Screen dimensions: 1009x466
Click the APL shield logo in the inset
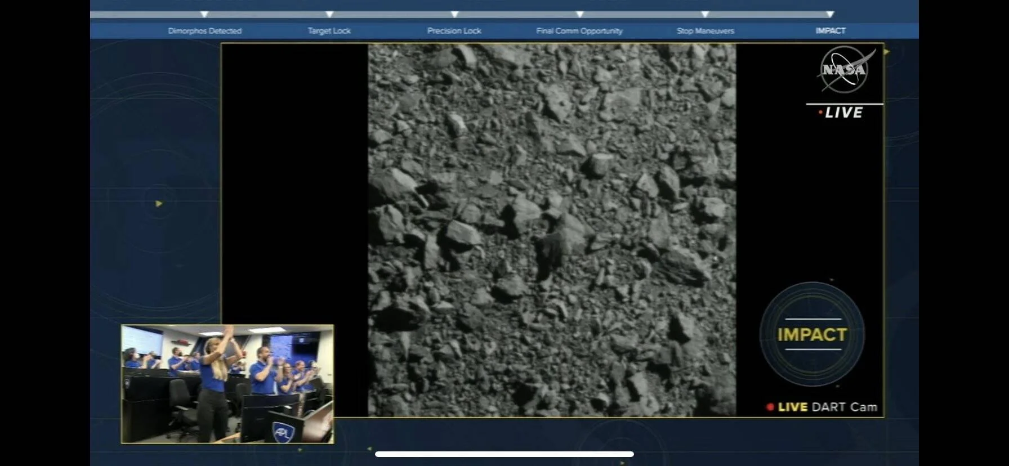tap(283, 432)
